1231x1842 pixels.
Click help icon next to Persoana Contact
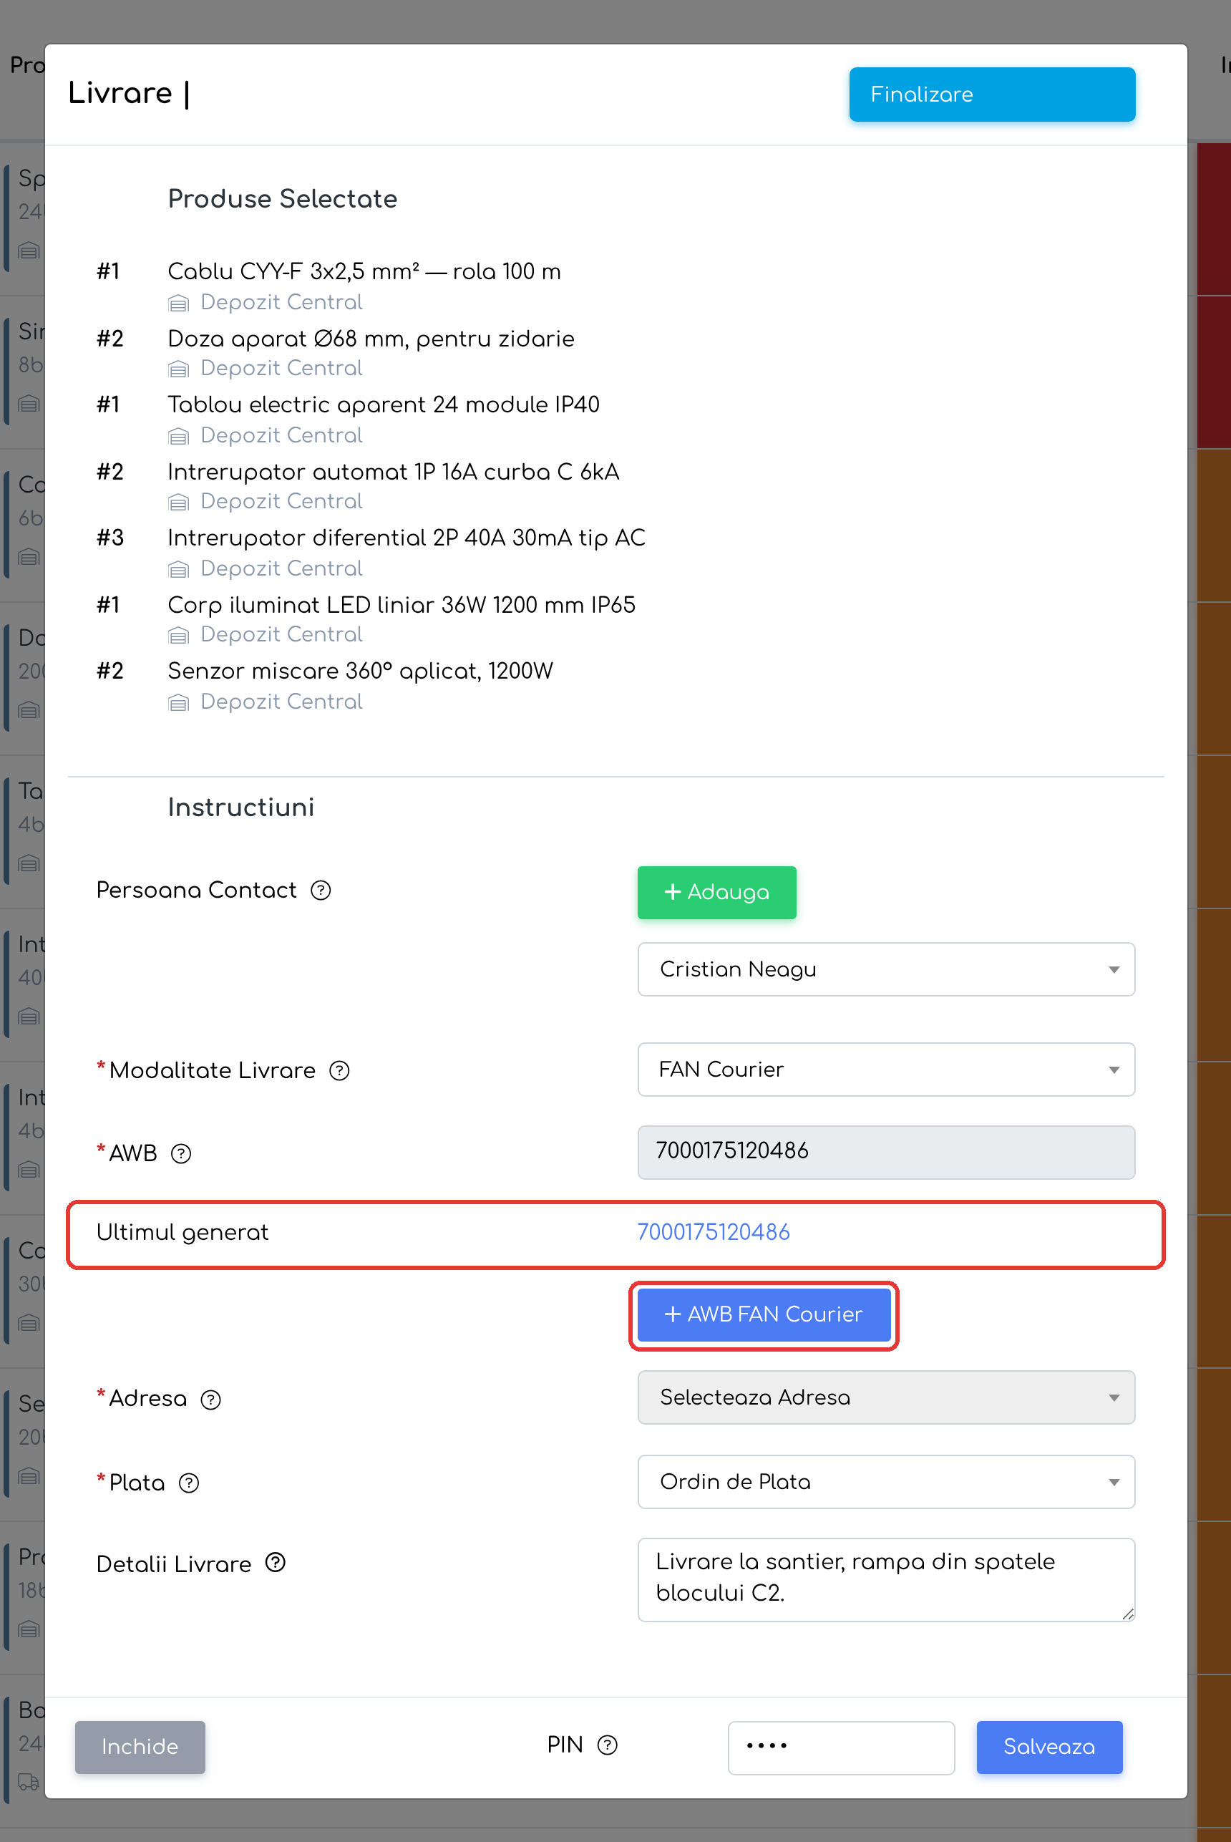coord(321,891)
